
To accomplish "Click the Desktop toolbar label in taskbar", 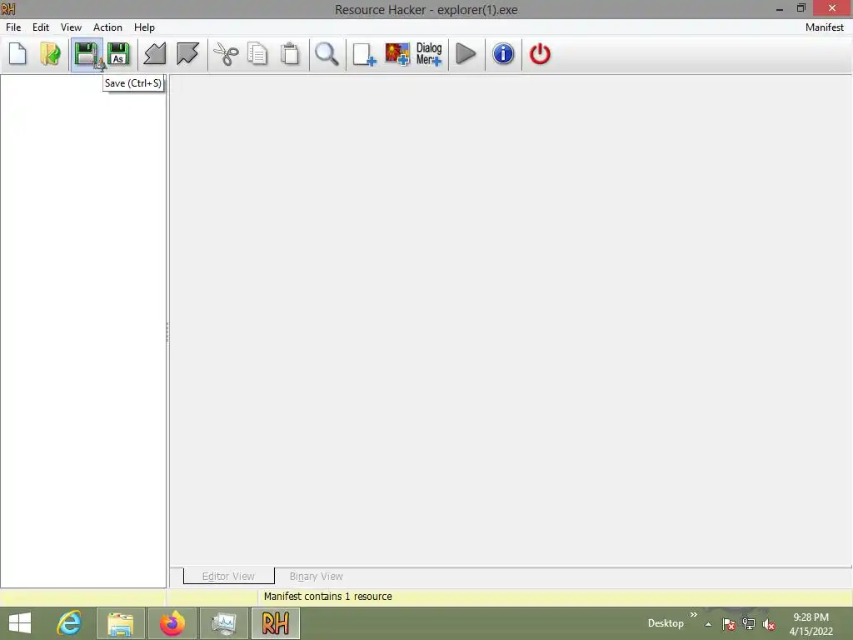I will (666, 623).
